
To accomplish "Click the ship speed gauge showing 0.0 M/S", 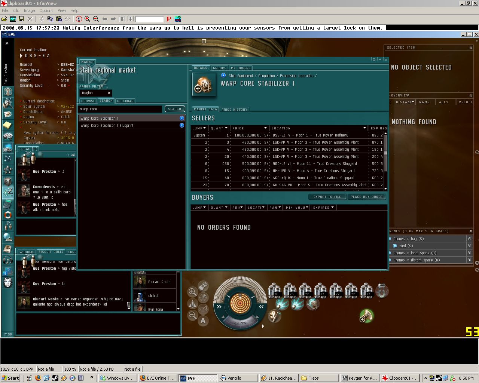I will click(x=240, y=322).
